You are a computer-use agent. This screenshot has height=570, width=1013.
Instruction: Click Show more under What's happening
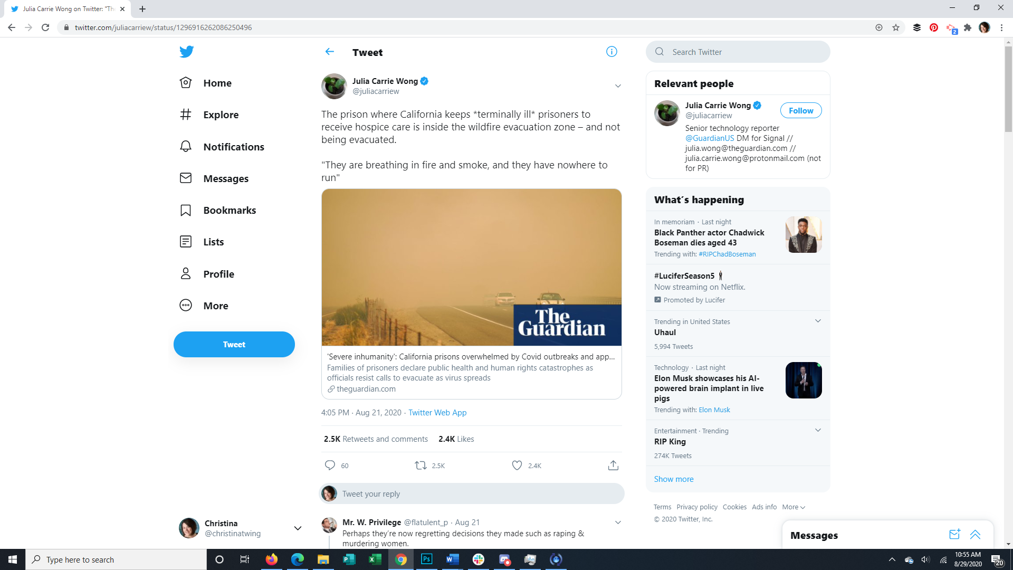click(673, 479)
